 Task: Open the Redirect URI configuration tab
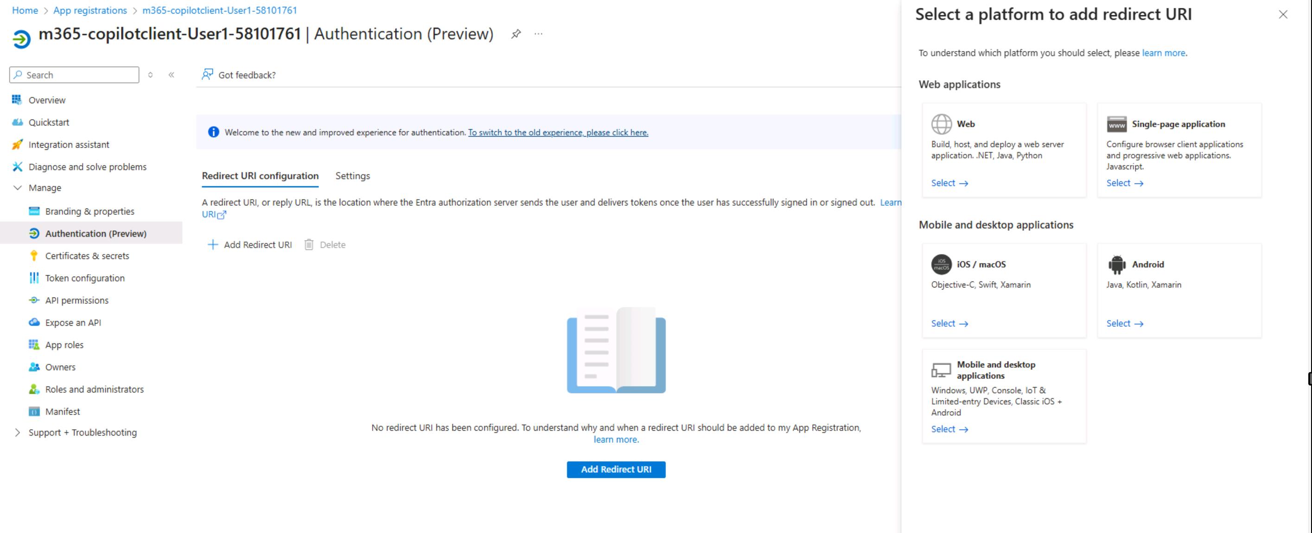(x=260, y=176)
